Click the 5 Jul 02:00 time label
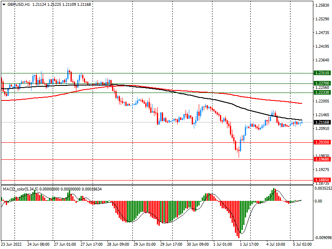This screenshot has width=332, height=249. (303, 245)
